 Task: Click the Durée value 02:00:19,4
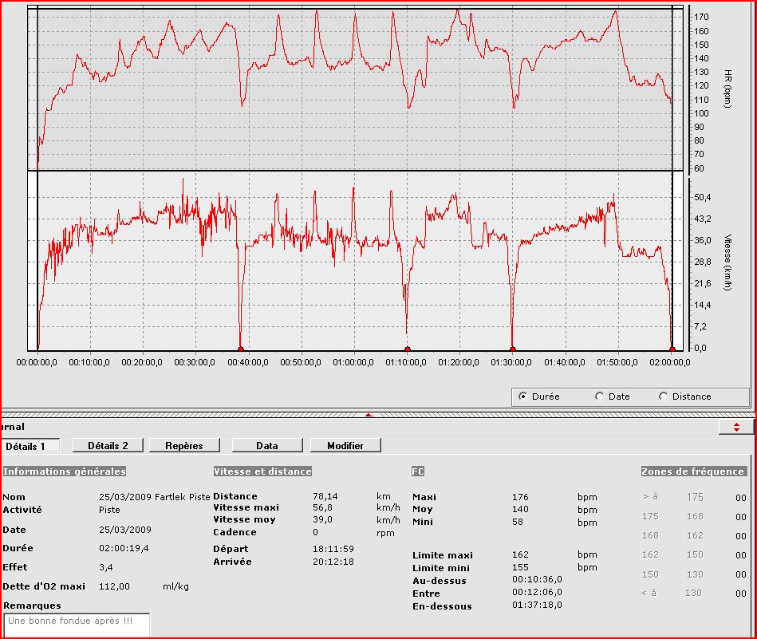(x=124, y=548)
